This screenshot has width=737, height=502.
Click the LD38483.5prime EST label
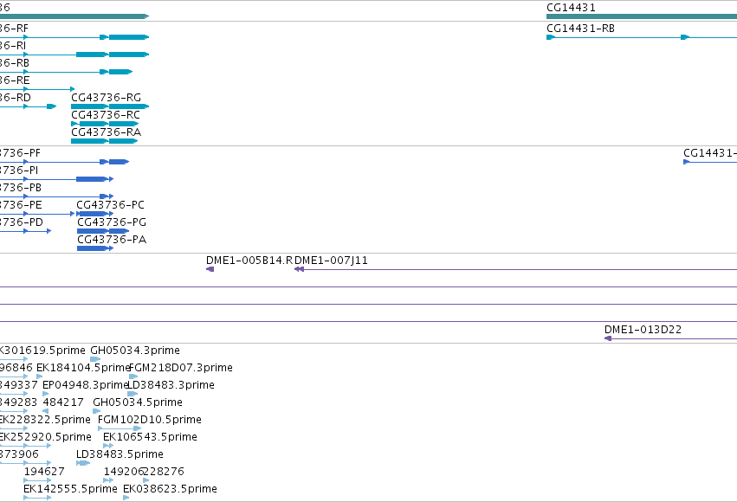tap(120, 454)
